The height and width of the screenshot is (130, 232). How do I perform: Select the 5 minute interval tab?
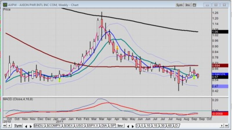pos(142,126)
